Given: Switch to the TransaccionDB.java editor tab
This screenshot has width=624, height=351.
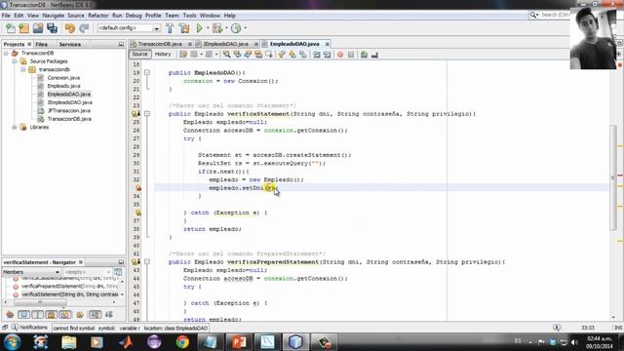Looking at the screenshot, I should click(160, 44).
